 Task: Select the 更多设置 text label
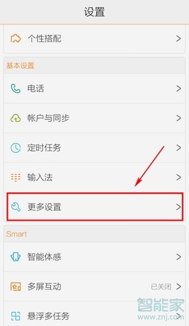(x=44, y=207)
